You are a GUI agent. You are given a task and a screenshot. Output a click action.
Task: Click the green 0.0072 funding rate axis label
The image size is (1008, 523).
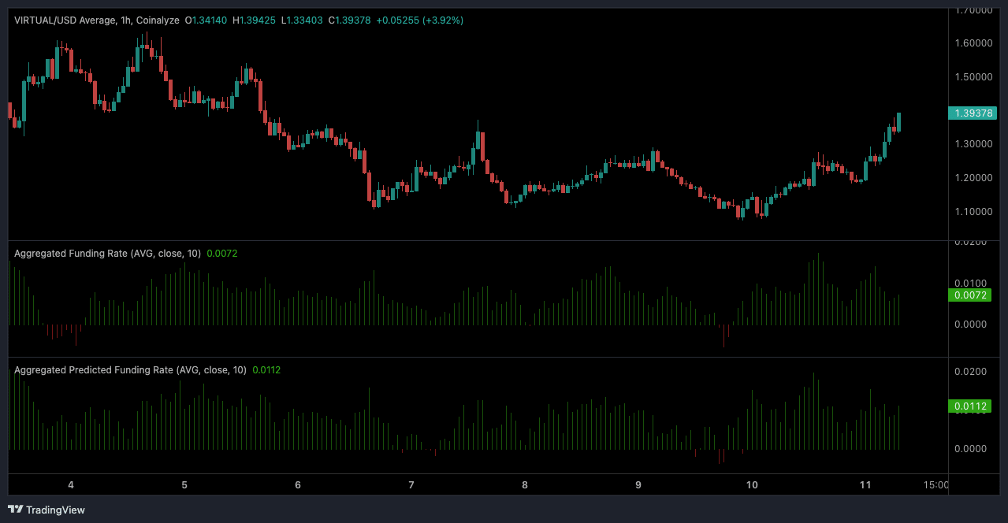pyautogui.click(x=969, y=295)
